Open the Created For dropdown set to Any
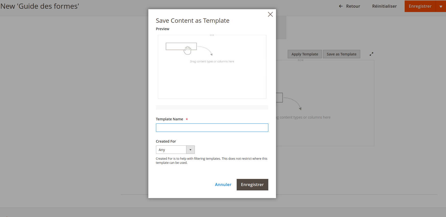This screenshot has width=446, height=217. click(x=175, y=150)
